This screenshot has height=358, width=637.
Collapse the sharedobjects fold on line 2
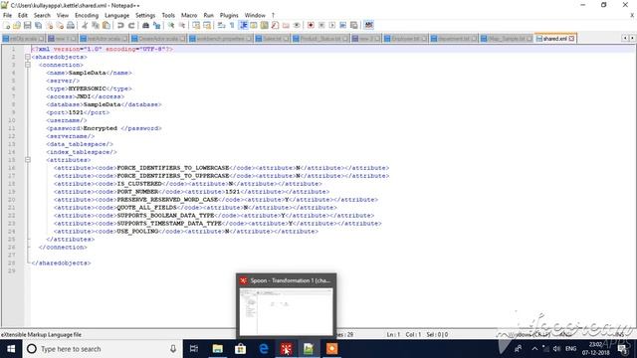pos(28,57)
